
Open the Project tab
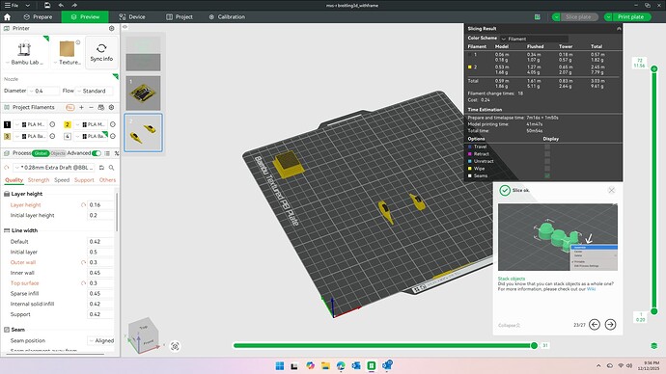(x=180, y=17)
